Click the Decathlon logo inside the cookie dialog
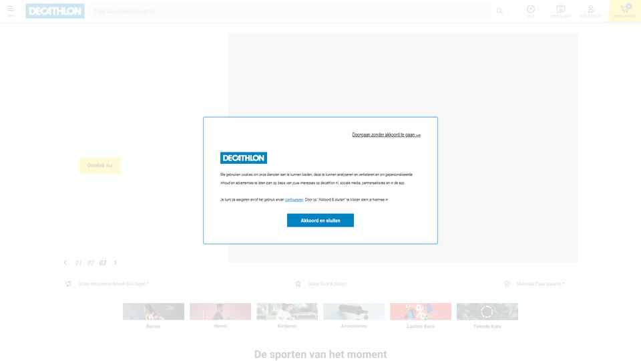Screen dimensions: 641x361 [x=244, y=158]
